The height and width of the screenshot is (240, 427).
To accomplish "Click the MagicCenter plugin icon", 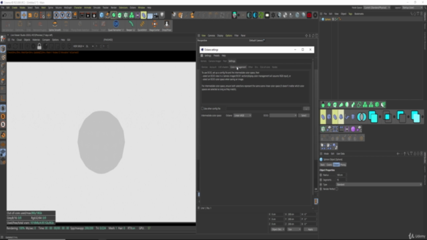I will click(x=154, y=25).
